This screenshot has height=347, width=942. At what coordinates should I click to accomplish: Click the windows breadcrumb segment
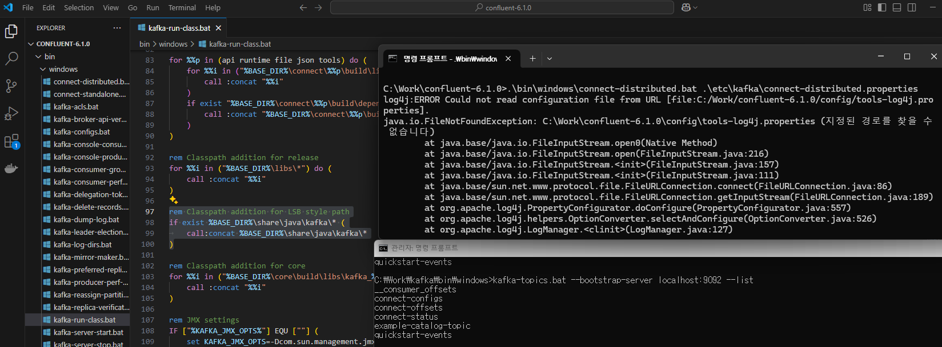tap(173, 44)
